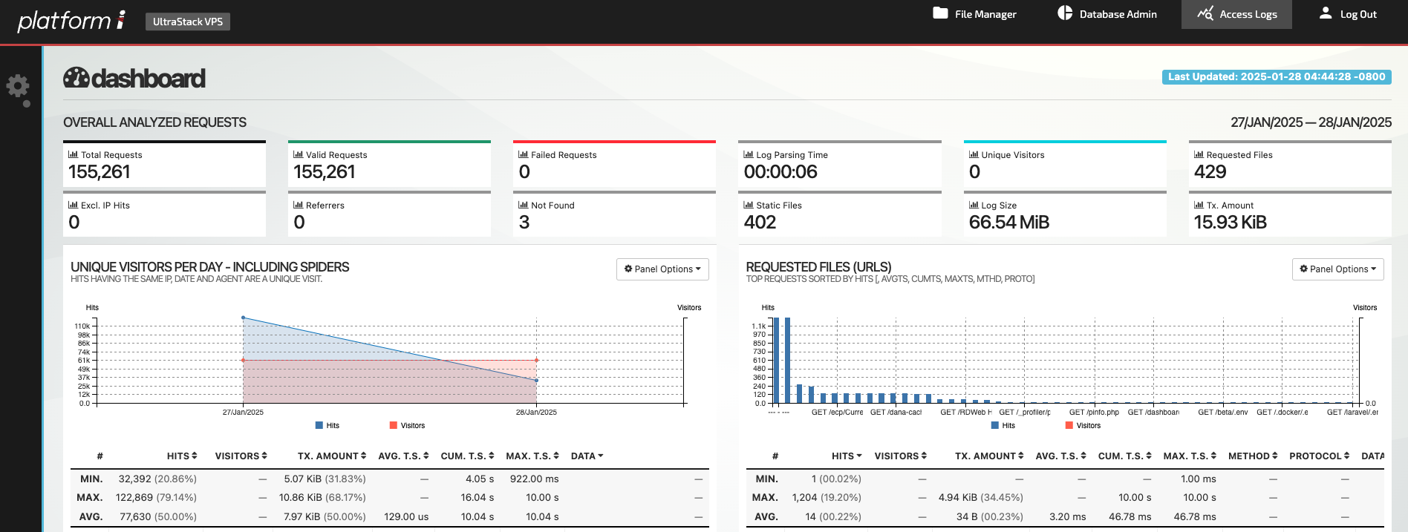Click the Log Out user icon
Screen dimensions: 1408x532
(1326, 13)
